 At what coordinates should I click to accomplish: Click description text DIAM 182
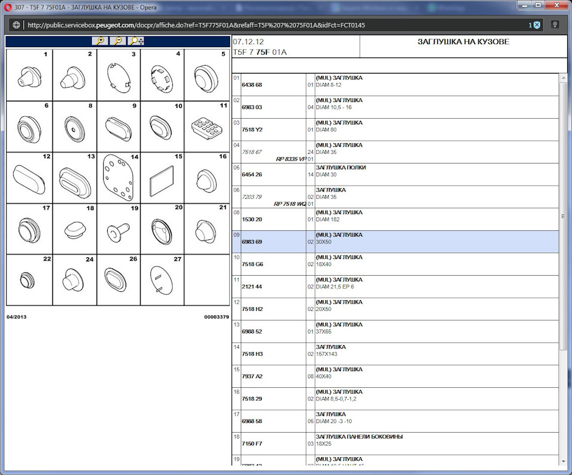[x=328, y=220]
